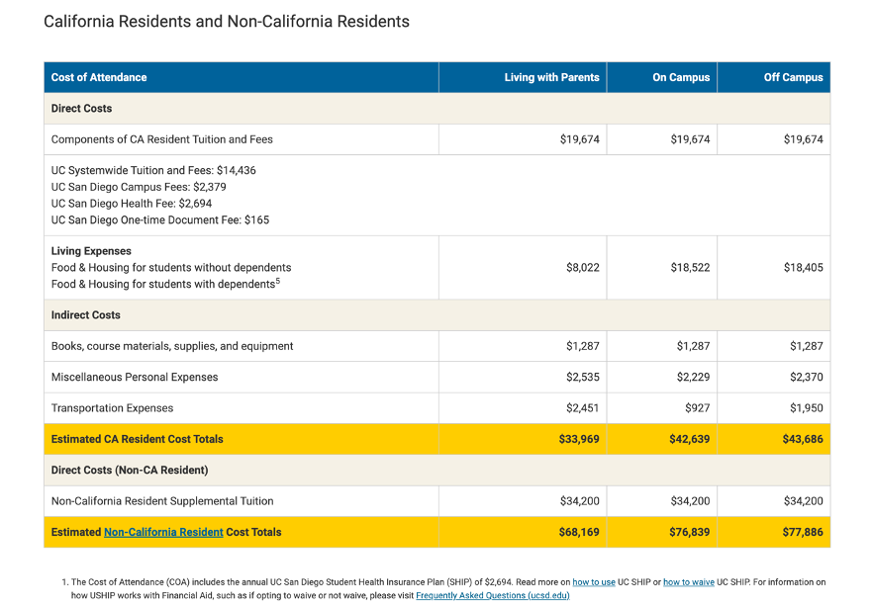Click the Indirect Costs section row
Viewport: 873px width, 609px height.
click(86, 315)
